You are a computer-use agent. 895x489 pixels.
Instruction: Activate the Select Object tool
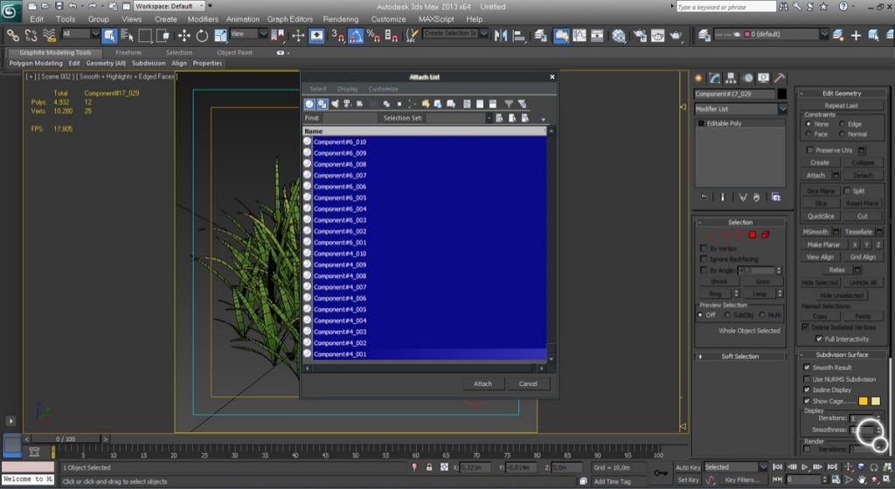tap(109, 35)
